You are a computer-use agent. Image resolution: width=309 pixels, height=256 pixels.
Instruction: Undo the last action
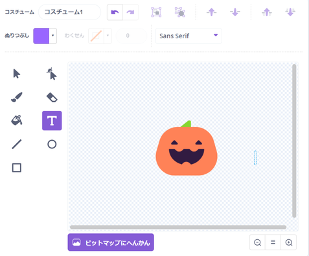[x=115, y=12]
